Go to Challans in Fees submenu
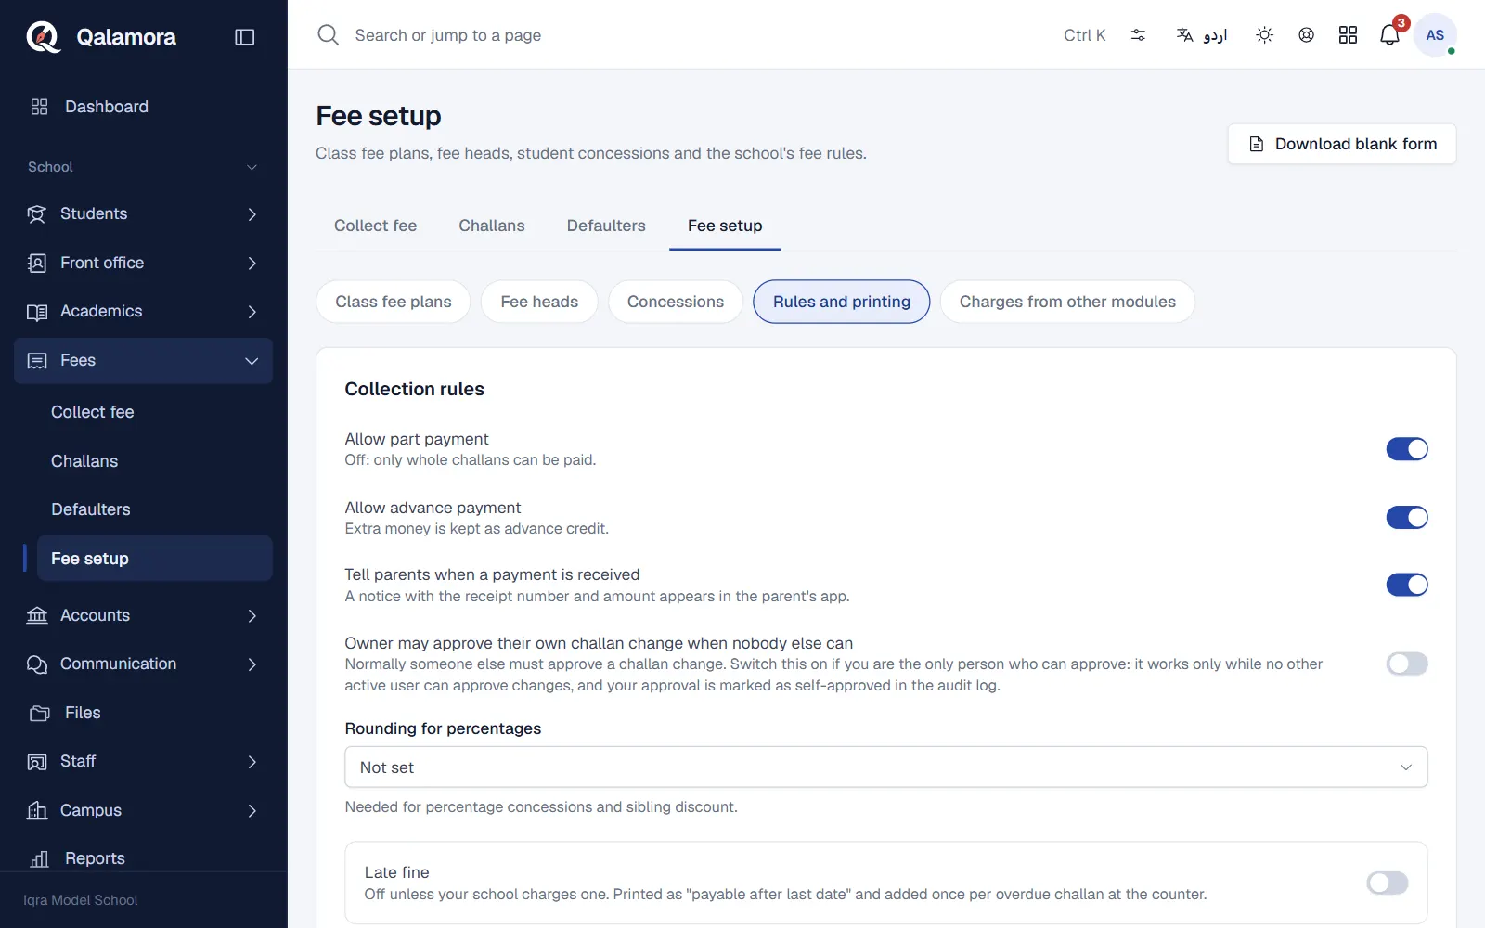This screenshot has height=928, width=1485. (x=155, y=461)
